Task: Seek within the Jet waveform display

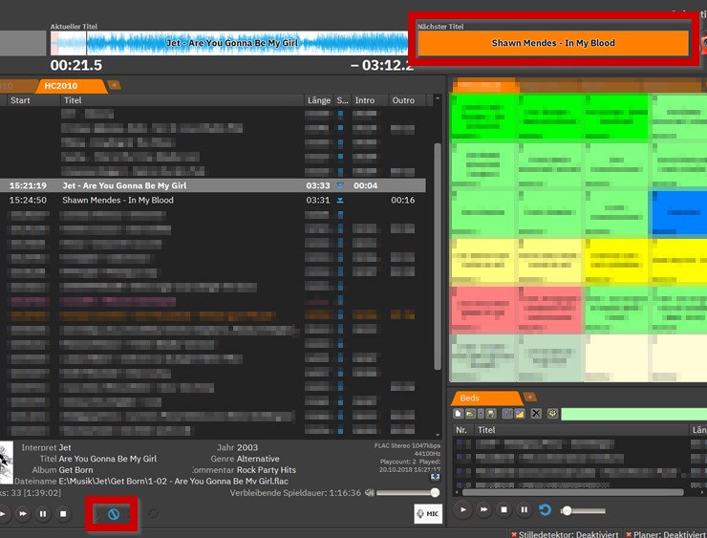Action: [229, 43]
